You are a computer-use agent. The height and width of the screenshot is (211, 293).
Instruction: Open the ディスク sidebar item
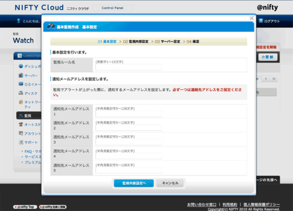click(31, 93)
